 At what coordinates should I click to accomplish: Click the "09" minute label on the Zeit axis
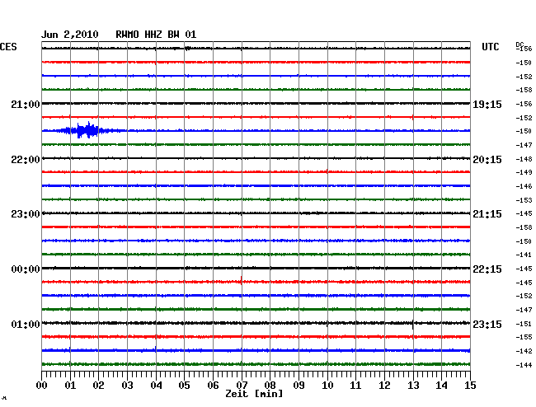299,385
